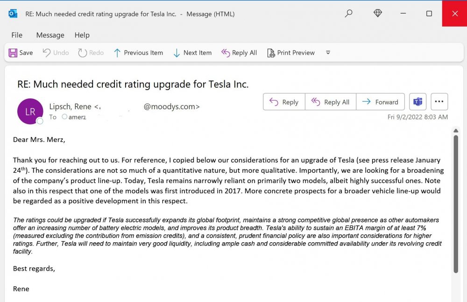The width and height of the screenshot is (467, 302).
Task: Click the Save icon in toolbar
Action: tap(13, 53)
